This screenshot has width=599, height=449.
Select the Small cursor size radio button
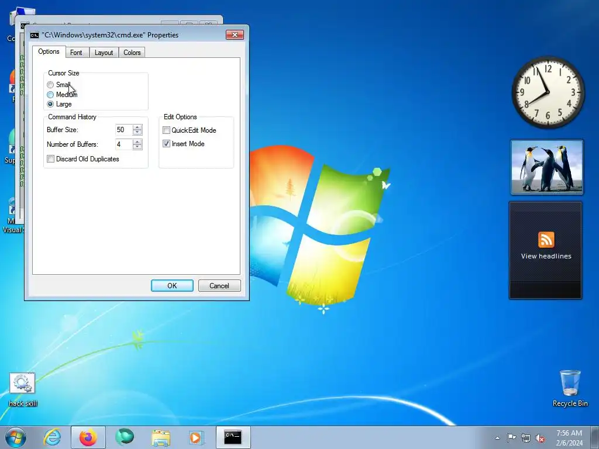50,85
